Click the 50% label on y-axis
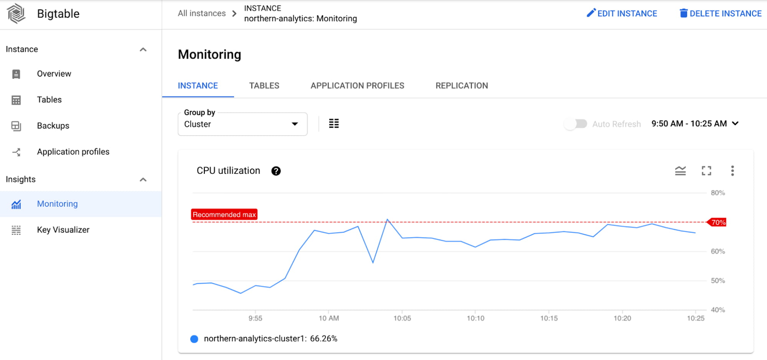The image size is (767, 360). [x=718, y=281]
